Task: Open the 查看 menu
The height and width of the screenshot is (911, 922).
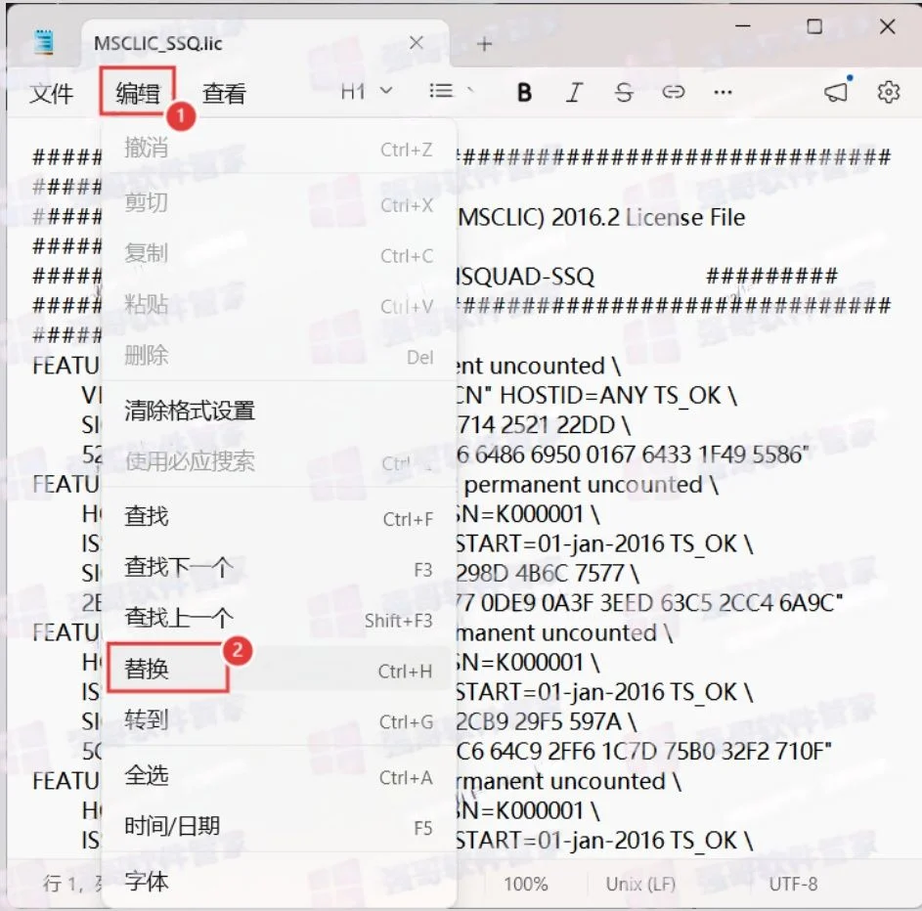Action: coord(224,93)
